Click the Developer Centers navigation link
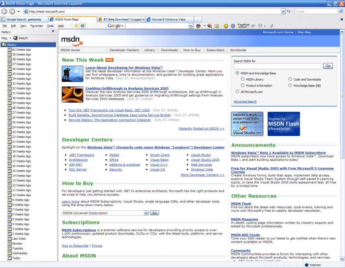This screenshot has width=345, height=268. click(124, 50)
